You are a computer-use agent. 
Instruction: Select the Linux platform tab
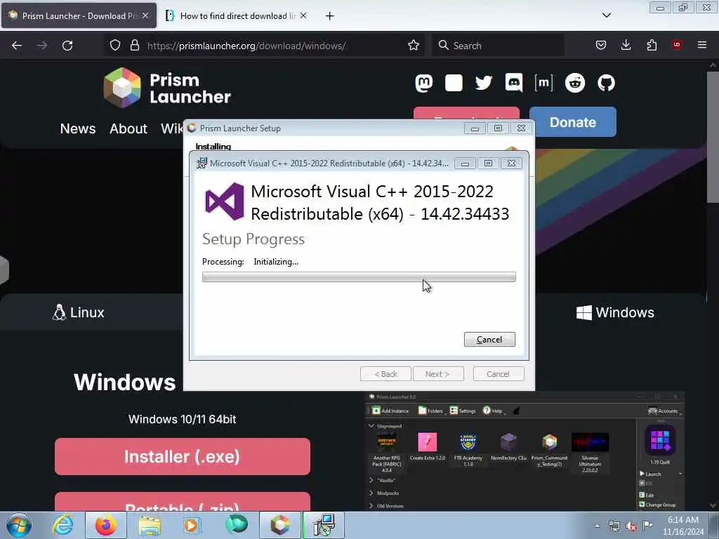pyautogui.click(x=79, y=312)
